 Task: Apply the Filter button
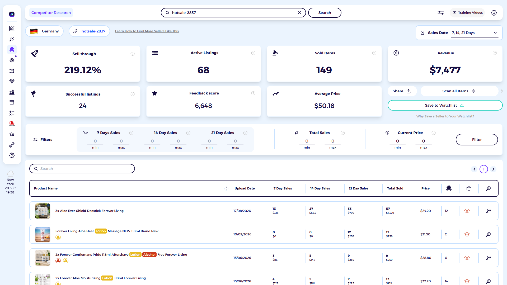point(477,140)
